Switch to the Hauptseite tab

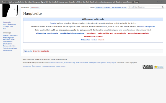click(25, 7)
